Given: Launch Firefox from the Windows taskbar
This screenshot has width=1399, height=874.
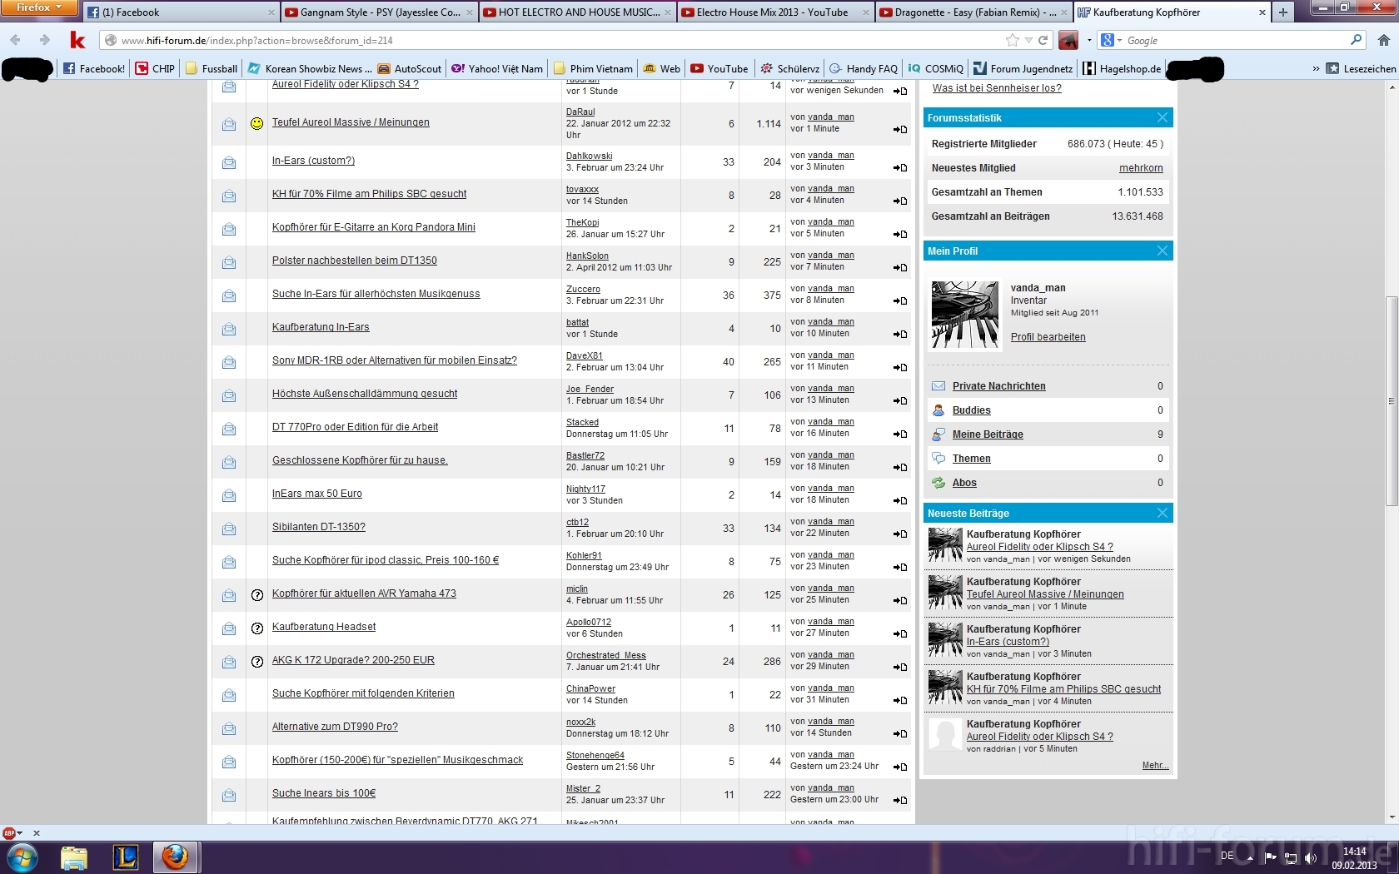Looking at the screenshot, I should click(x=175, y=857).
